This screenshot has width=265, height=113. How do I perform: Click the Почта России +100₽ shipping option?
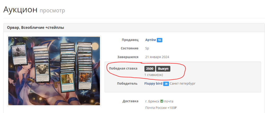pyautogui.click(x=161, y=108)
